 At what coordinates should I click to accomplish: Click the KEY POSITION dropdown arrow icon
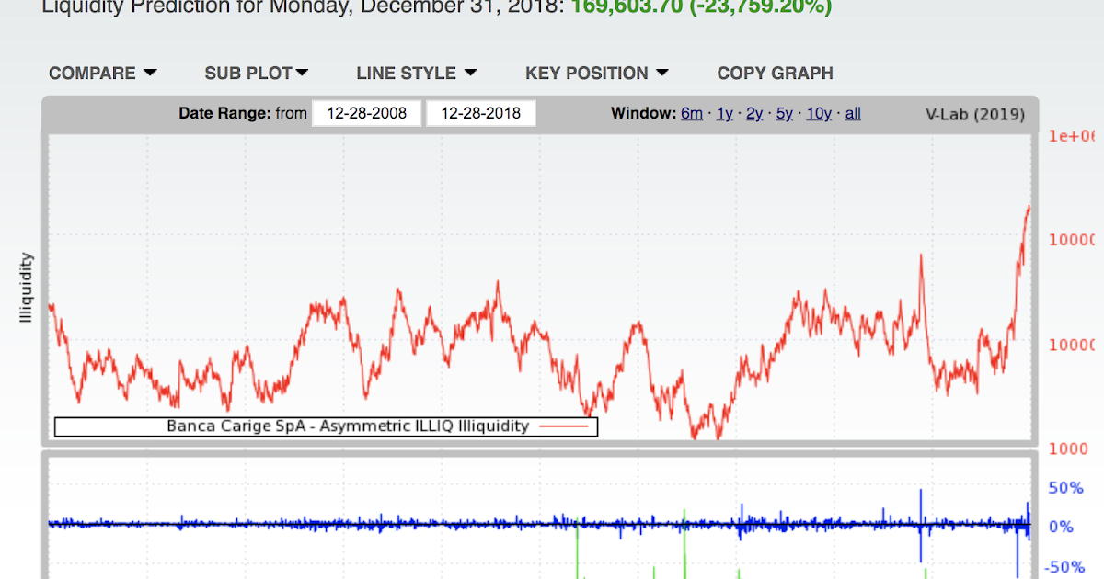664,73
